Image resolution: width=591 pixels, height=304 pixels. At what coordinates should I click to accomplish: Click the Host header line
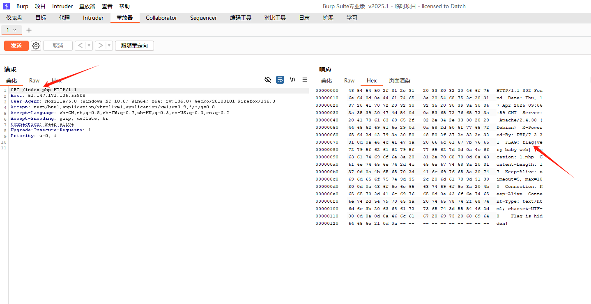click(48, 96)
